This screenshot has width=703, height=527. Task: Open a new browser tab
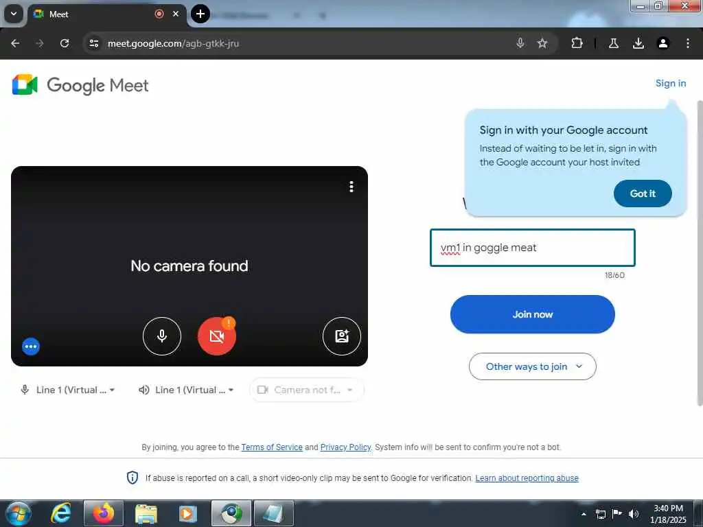[x=200, y=14]
